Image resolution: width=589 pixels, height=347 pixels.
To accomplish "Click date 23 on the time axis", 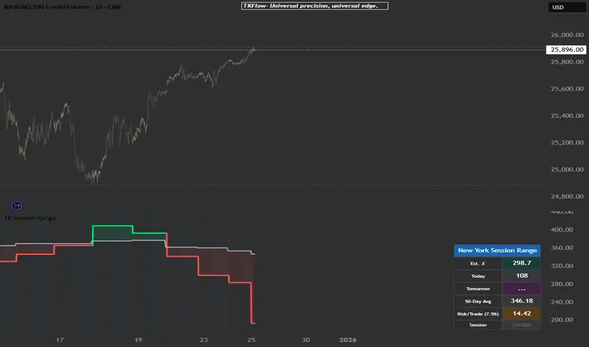I will coord(203,339).
